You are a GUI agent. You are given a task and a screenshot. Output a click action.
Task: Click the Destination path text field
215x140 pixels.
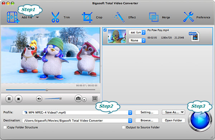pyautogui.click(x=75, y=121)
